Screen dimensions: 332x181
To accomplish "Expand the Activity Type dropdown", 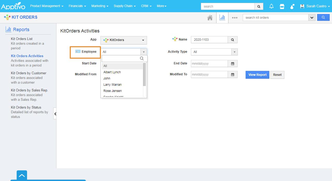I will (234, 52).
